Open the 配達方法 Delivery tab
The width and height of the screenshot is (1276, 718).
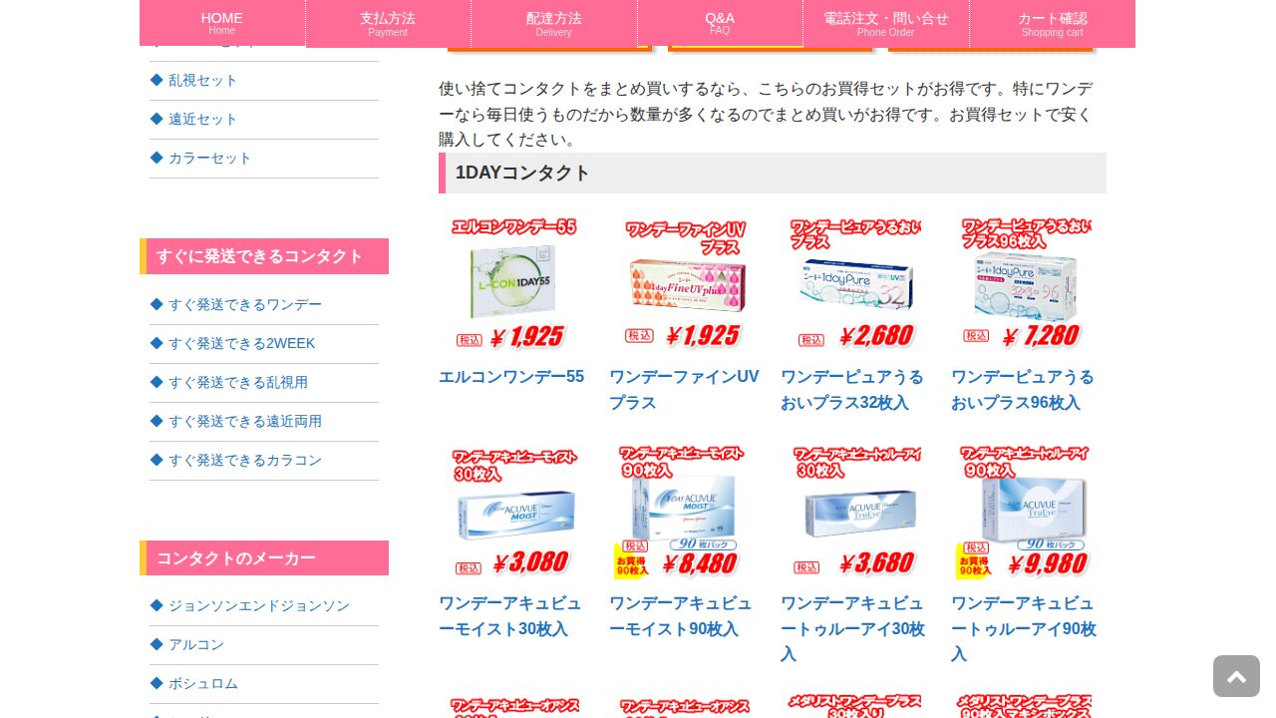coord(554,23)
